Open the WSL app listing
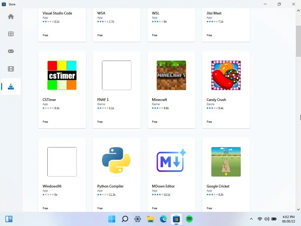 [x=171, y=25]
